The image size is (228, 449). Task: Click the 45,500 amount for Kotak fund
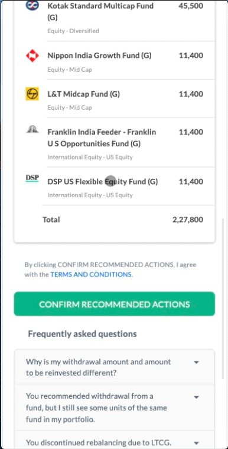point(191,6)
